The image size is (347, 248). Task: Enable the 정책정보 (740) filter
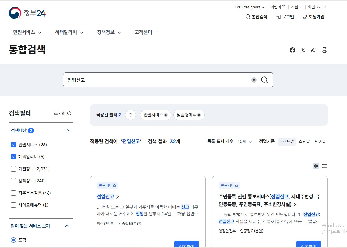14,181
